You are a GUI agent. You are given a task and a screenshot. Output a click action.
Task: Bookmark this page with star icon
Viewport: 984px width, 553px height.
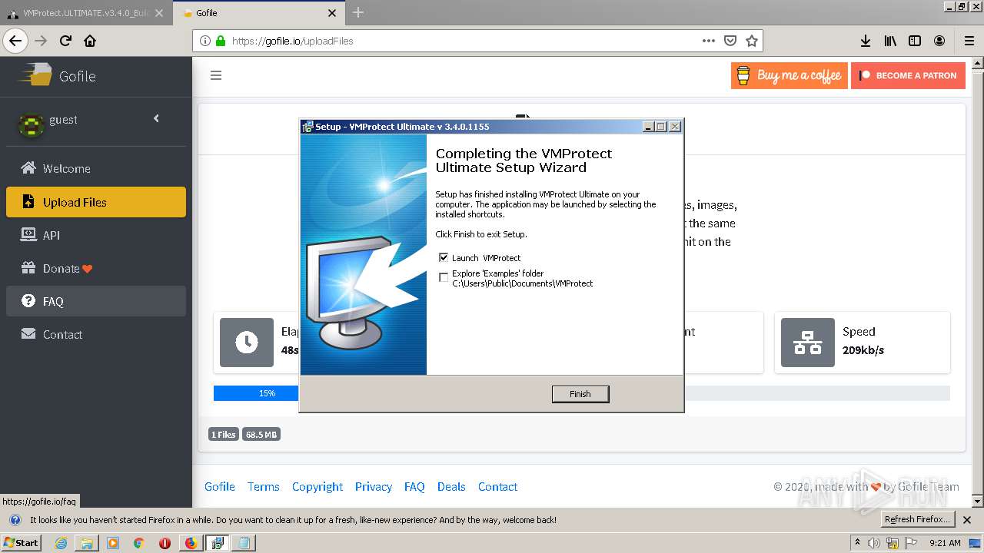coord(752,41)
